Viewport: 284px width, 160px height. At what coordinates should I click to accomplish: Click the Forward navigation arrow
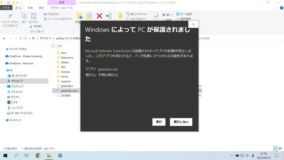[x=11, y=39]
